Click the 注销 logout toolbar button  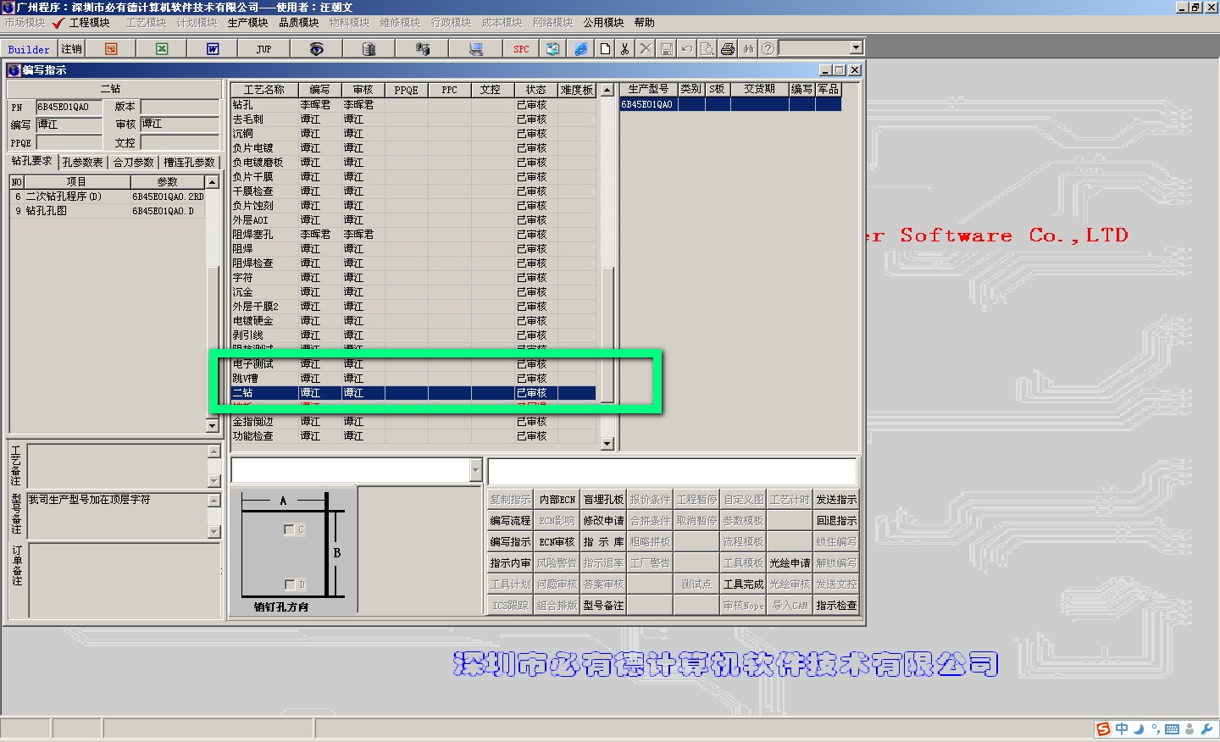pos(72,49)
